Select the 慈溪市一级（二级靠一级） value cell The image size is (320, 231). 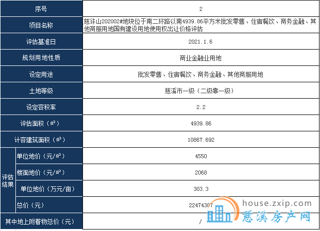(200, 91)
